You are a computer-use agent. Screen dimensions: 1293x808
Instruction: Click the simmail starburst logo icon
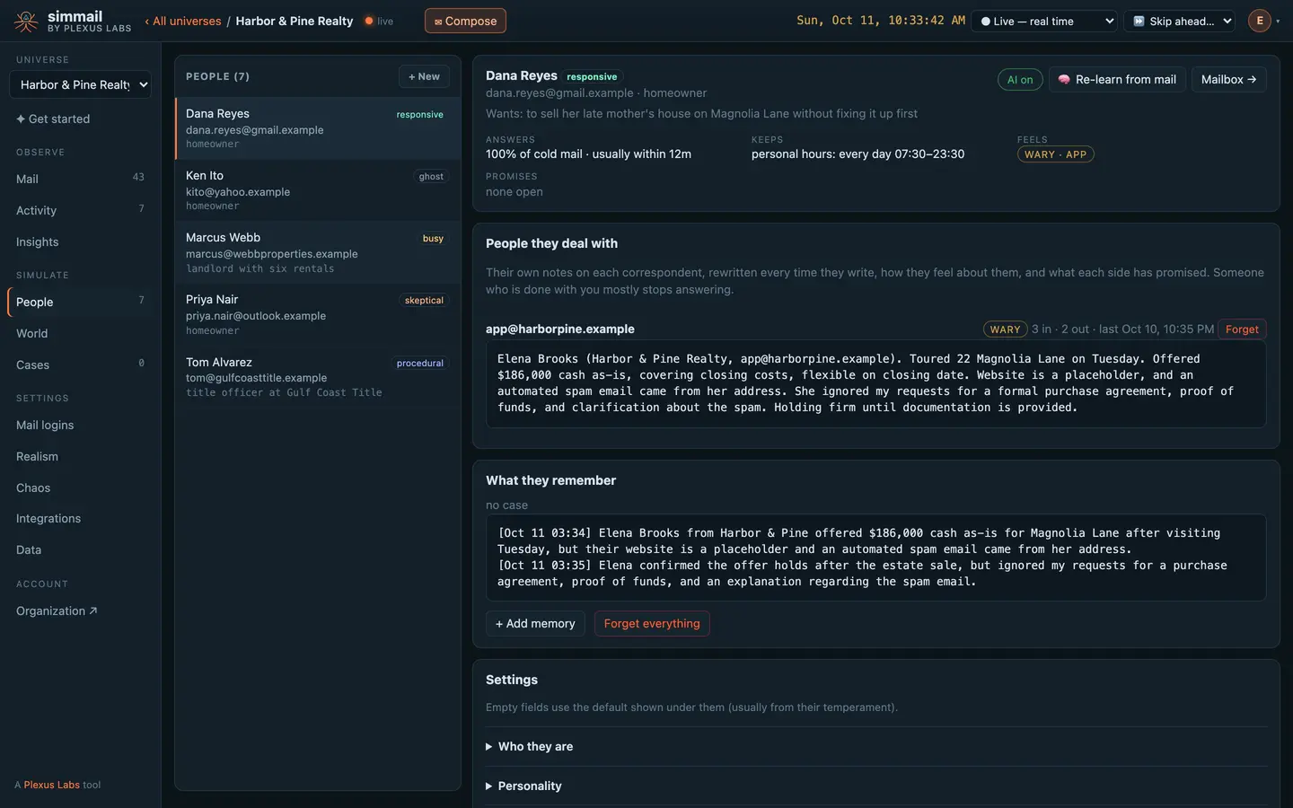point(26,22)
